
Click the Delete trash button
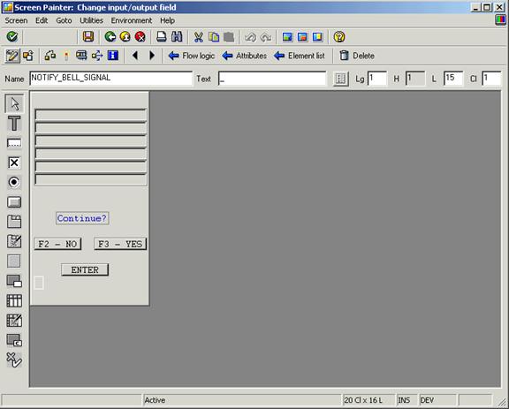[357, 56]
